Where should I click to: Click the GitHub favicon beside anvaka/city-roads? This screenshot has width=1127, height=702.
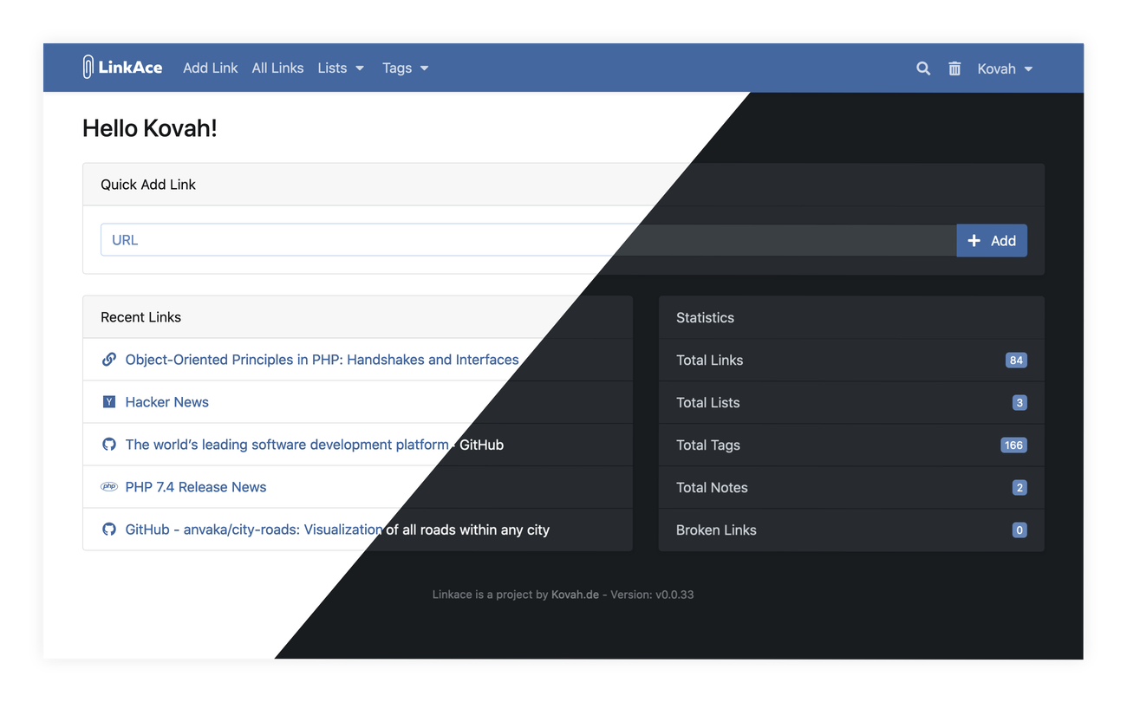[x=108, y=529]
